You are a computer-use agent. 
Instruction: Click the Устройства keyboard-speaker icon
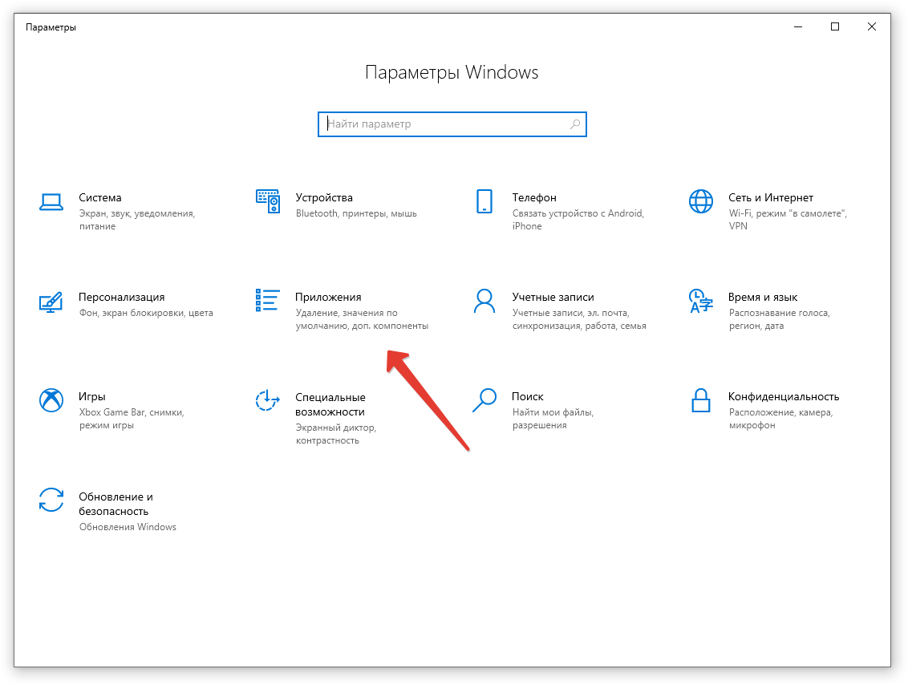(268, 201)
